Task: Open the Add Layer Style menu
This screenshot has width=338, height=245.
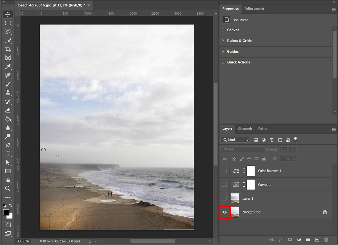Action: point(281,239)
